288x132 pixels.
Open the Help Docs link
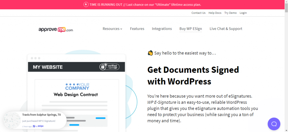tap(215, 13)
